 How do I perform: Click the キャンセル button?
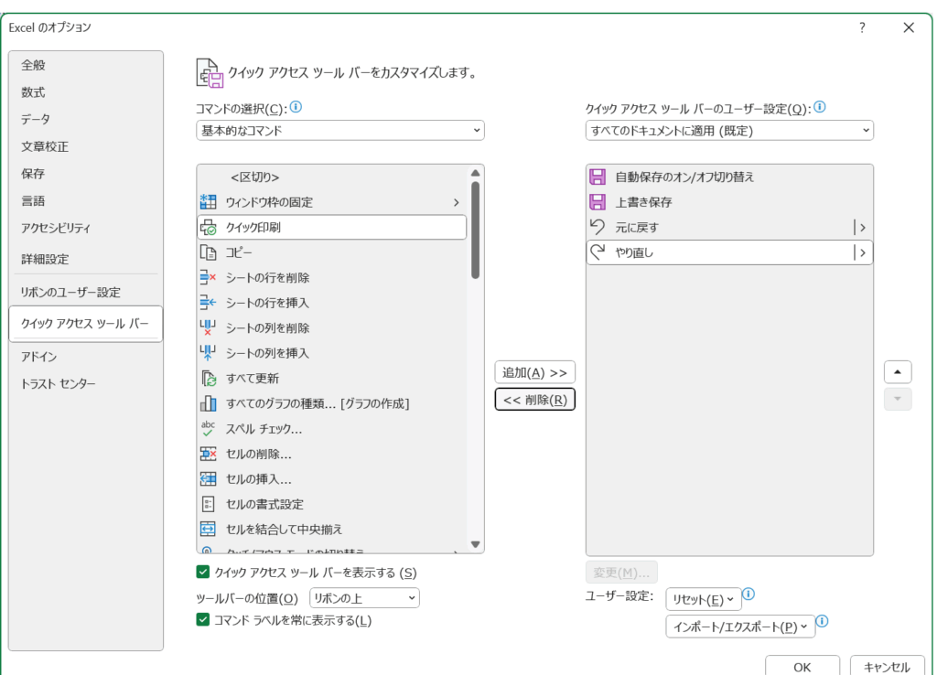click(887, 667)
